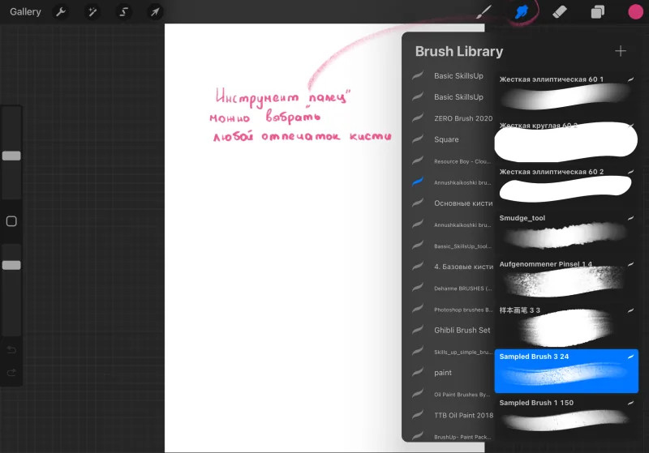Tap the Smudge finger tool
The image size is (649, 453).
click(x=522, y=12)
